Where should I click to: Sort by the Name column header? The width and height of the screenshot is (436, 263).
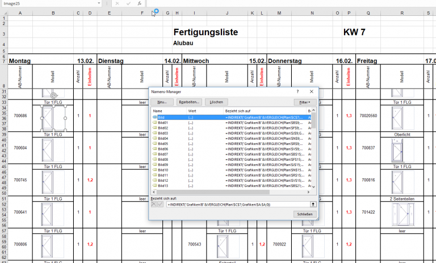click(x=169, y=111)
